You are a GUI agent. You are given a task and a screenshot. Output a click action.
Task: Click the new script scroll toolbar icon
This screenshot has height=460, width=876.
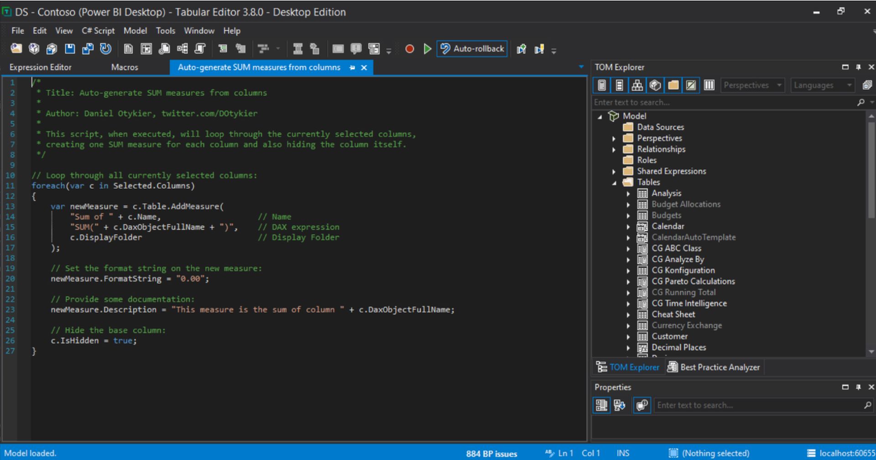pyautogui.click(x=200, y=49)
